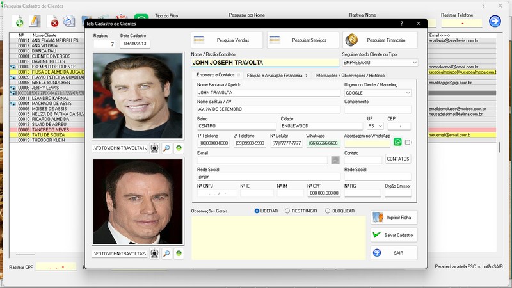This screenshot has width=512, height=288.
Task: Open WhatsApp chat via green WhatsApp icon
Action: tap(397, 142)
